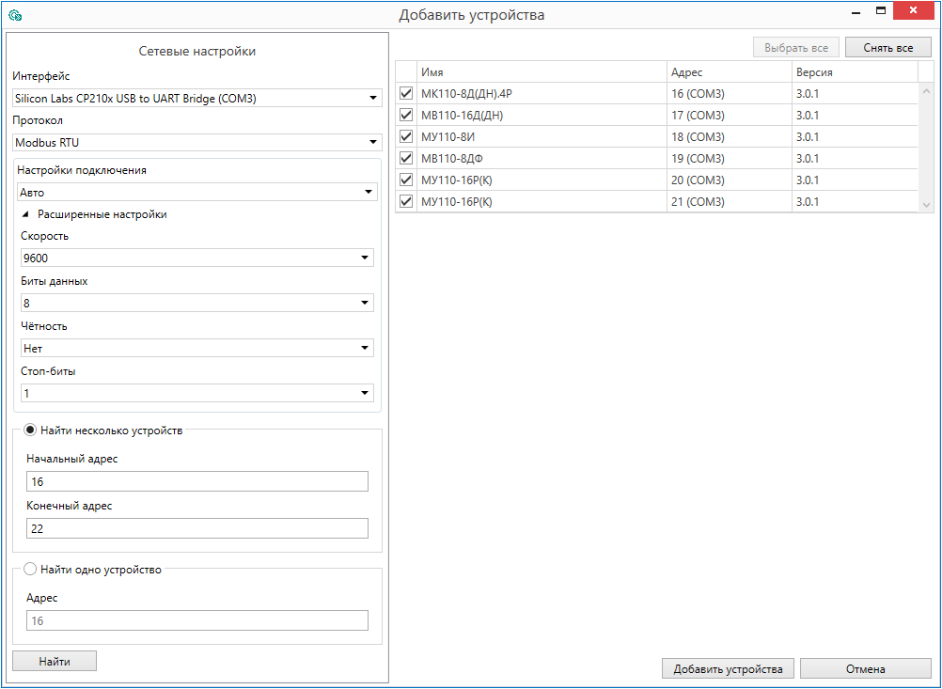Click the 'Адрес' column header

(x=729, y=72)
